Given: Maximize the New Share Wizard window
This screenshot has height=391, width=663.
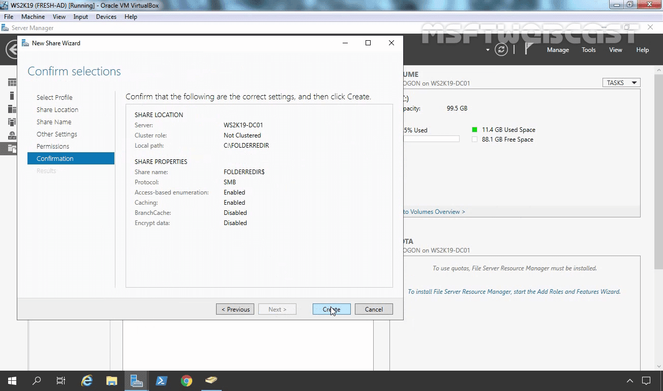Looking at the screenshot, I should tap(368, 43).
